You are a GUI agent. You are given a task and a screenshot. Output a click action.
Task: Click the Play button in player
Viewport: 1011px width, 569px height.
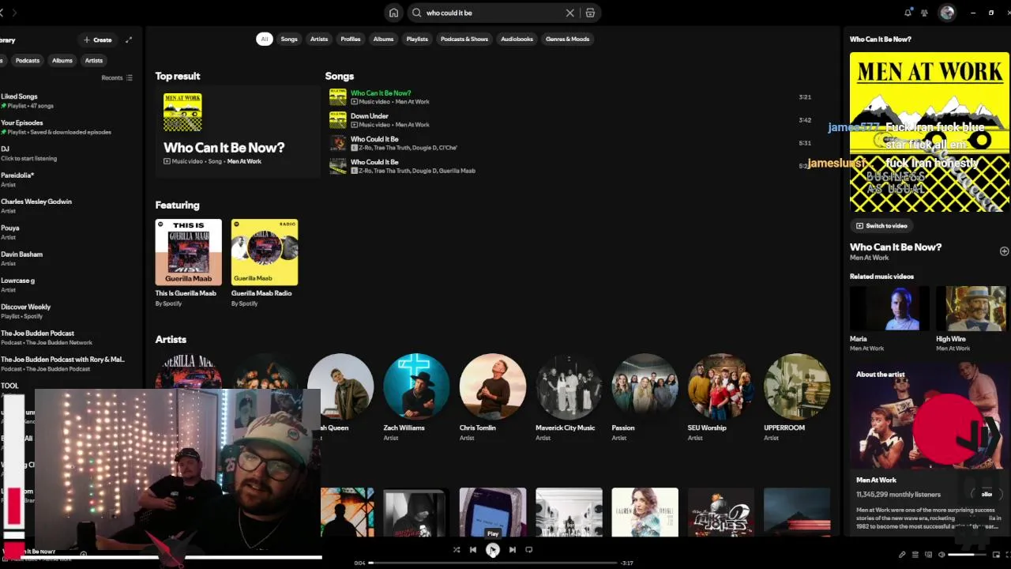tap(492, 549)
